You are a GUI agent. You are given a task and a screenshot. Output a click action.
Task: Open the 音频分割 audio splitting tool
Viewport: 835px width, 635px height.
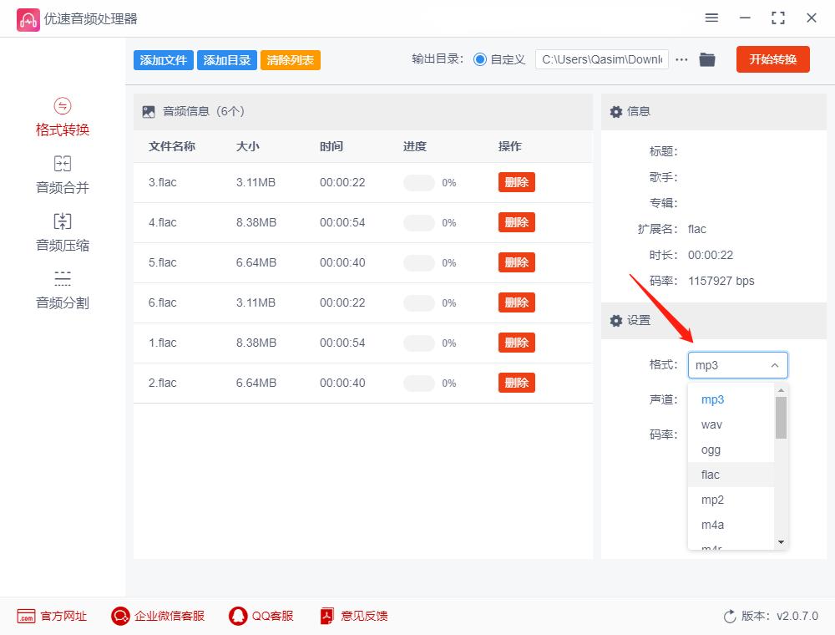click(62, 288)
